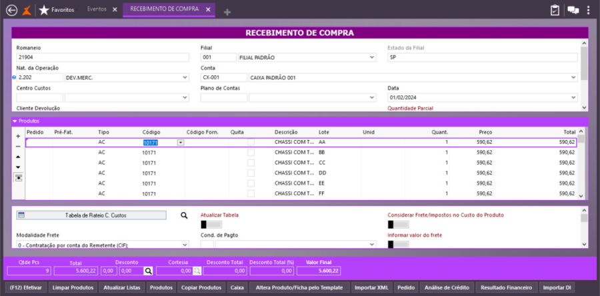Click the Análise de Crédito button
The width and height of the screenshot is (600, 296).
point(447,287)
